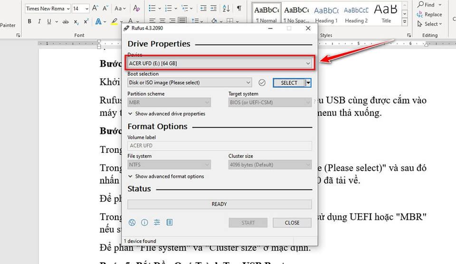Click the yellow text highlight color
Screen dimensions: 456x264
click(114, 21)
